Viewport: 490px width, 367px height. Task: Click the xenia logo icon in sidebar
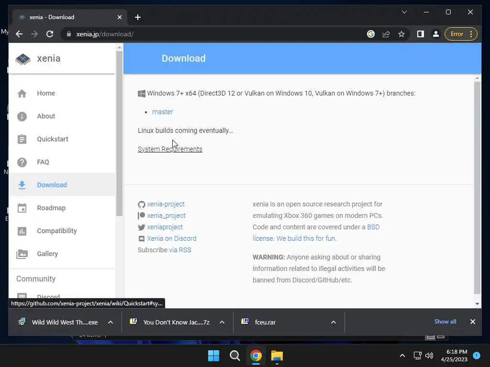pos(23,59)
